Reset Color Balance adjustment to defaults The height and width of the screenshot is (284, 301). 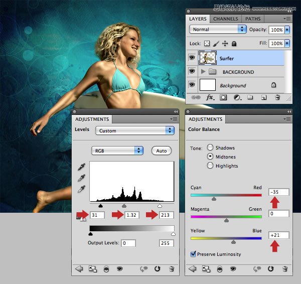[x=271, y=269]
